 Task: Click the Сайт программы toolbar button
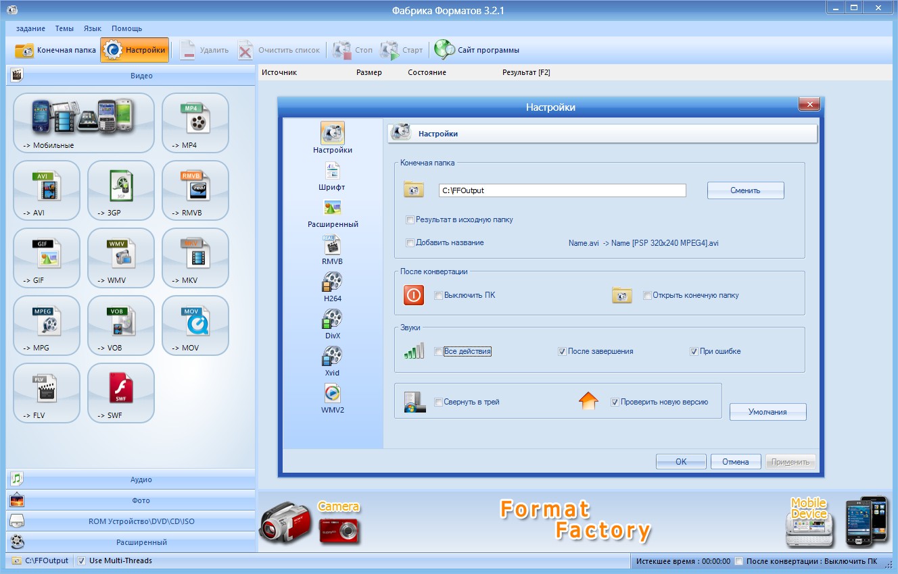coord(477,50)
